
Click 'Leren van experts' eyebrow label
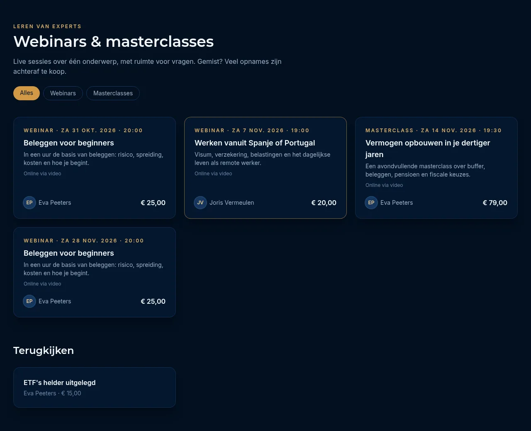tap(47, 27)
